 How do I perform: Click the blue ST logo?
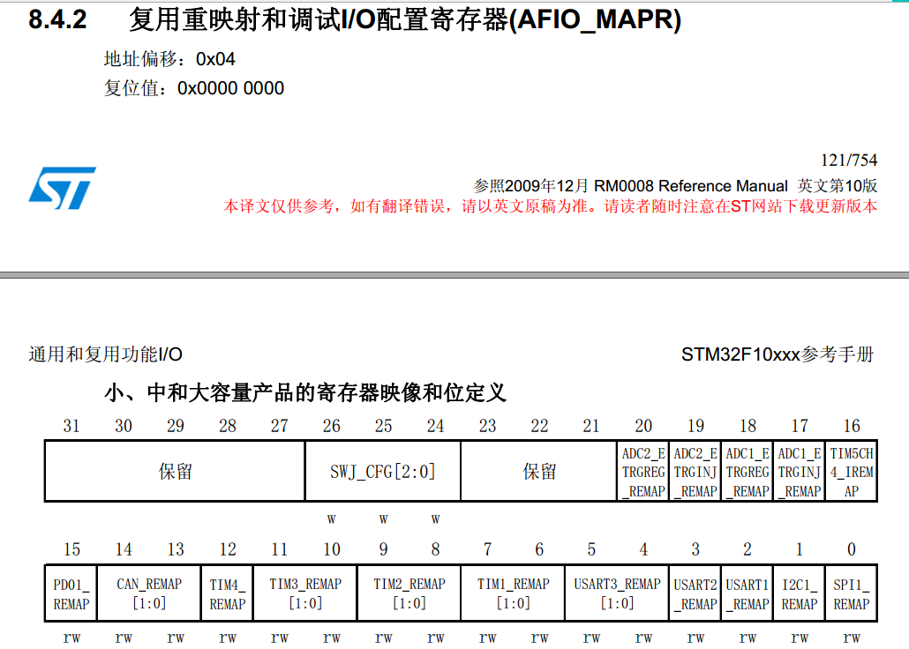62,188
